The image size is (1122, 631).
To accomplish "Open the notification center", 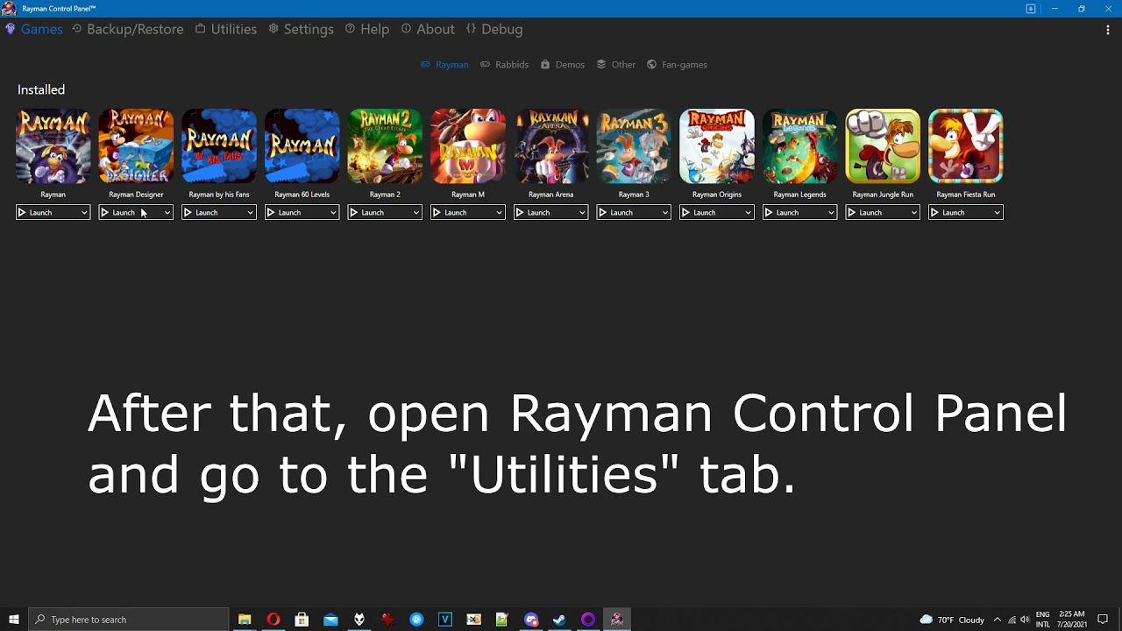I will [x=1104, y=620].
